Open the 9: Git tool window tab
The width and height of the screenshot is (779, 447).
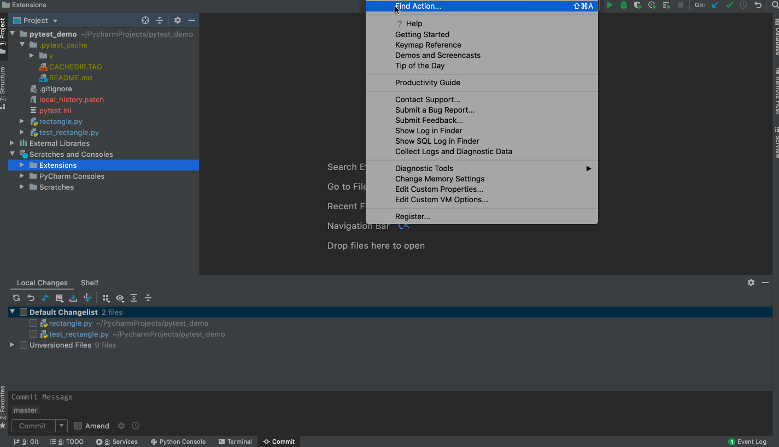pyautogui.click(x=26, y=442)
